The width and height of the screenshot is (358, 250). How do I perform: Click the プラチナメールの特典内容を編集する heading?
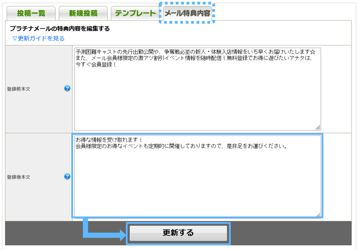pyautogui.click(x=60, y=29)
